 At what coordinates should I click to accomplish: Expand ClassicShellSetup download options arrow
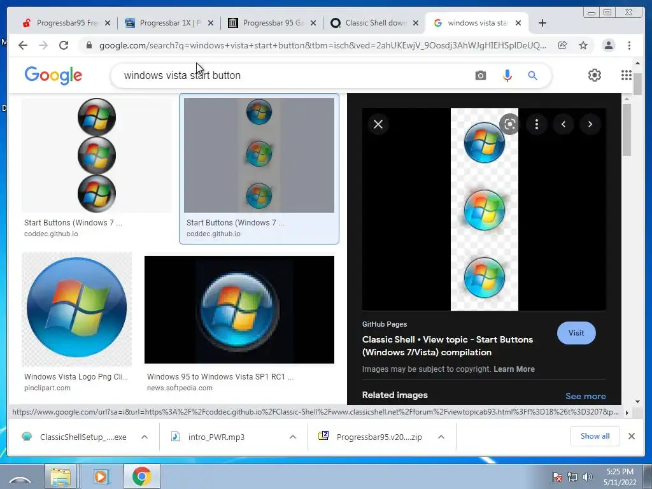[145, 437]
